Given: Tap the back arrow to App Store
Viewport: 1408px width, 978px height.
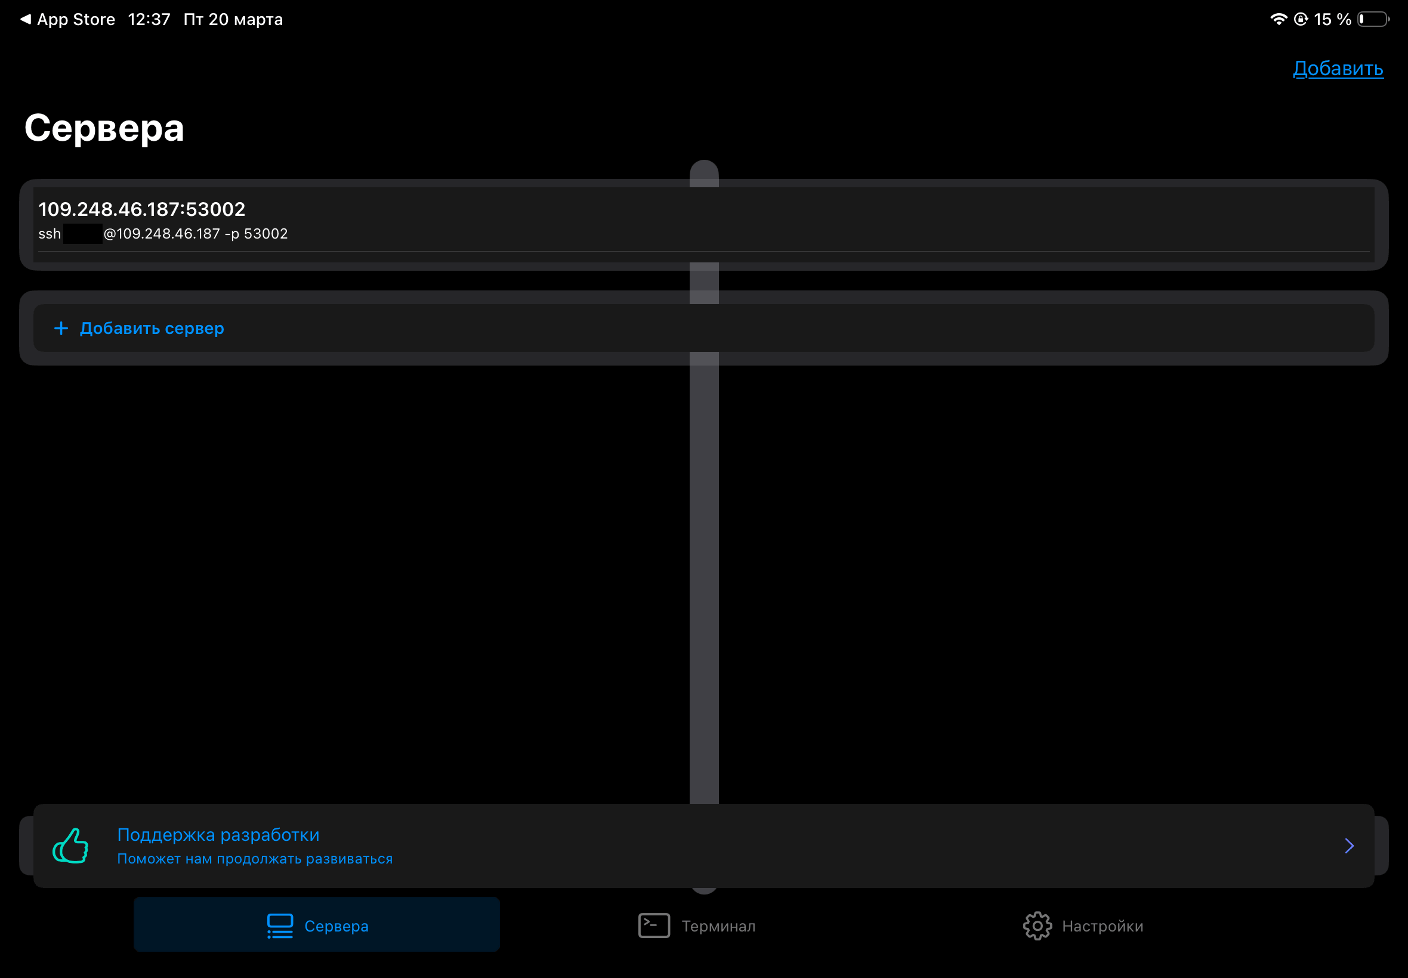Looking at the screenshot, I should point(26,19).
